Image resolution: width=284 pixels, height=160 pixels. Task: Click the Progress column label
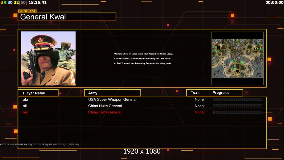coord(220,93)
